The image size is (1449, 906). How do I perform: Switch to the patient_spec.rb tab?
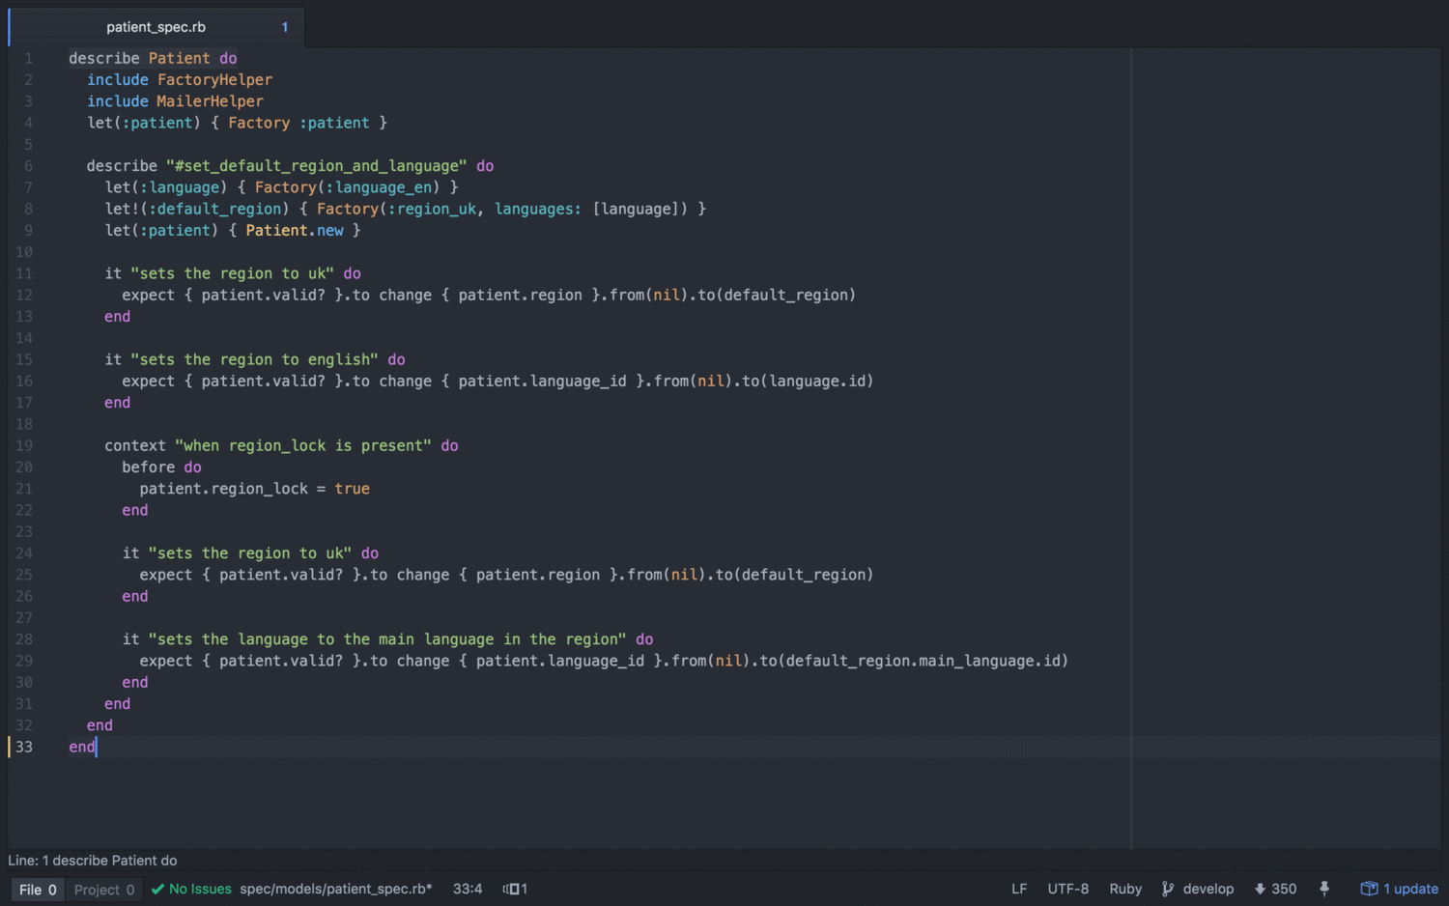156,27
